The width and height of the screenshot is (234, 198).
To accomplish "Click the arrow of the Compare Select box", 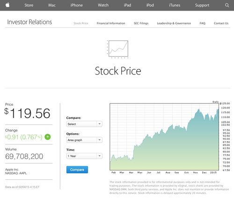I will [99, 124].
